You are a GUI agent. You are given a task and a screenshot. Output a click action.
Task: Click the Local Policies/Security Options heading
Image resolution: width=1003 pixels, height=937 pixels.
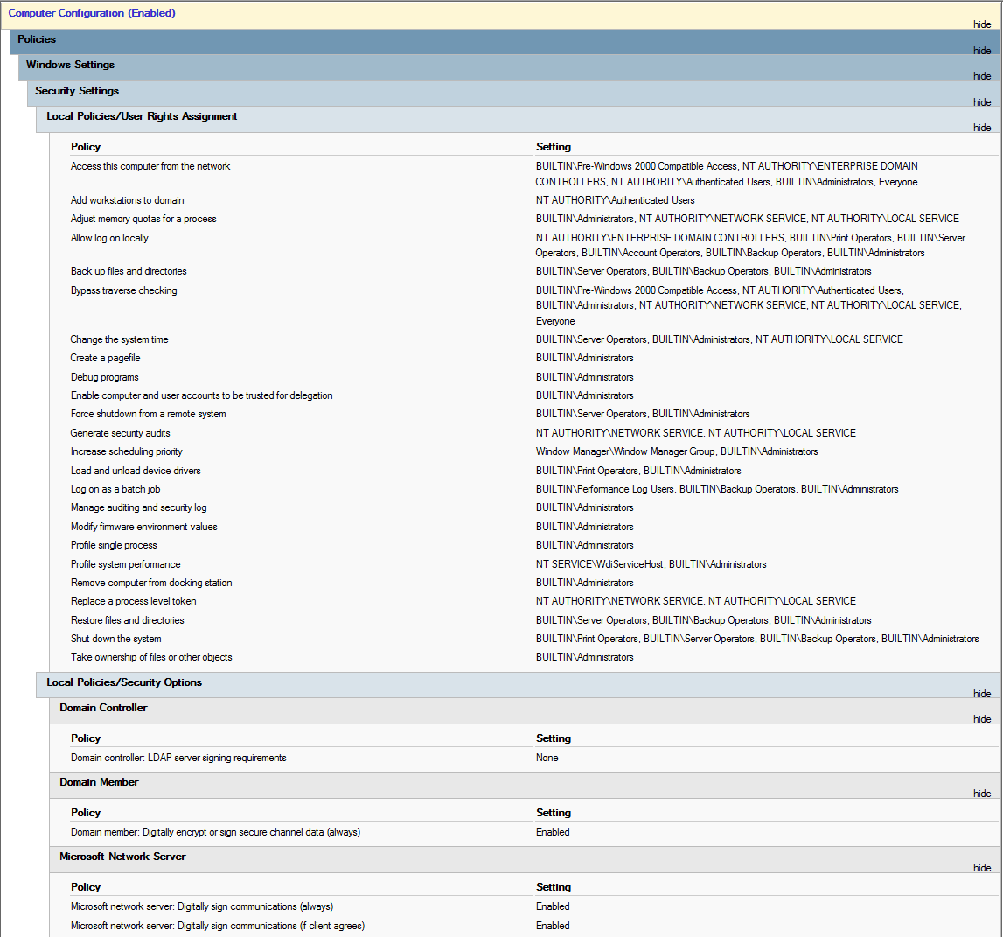coord(124,682)
